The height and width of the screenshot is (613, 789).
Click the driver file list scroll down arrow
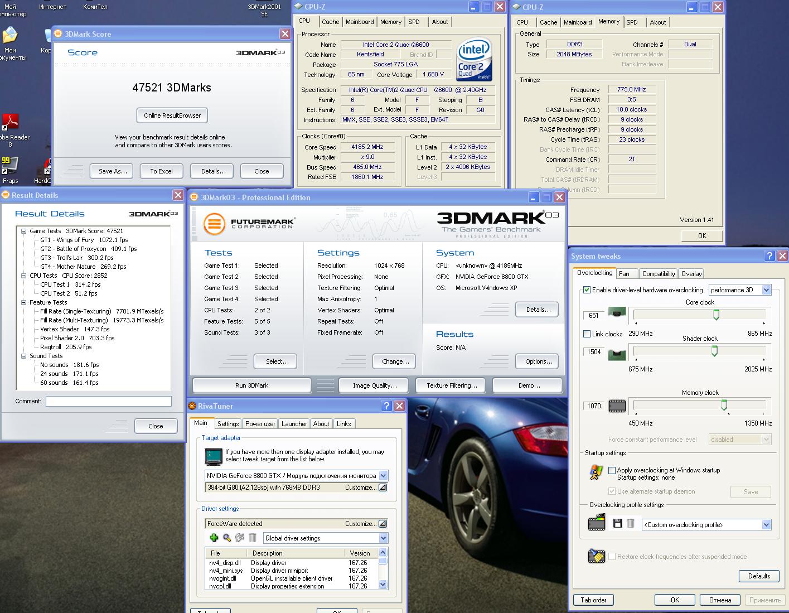point(383,585)
